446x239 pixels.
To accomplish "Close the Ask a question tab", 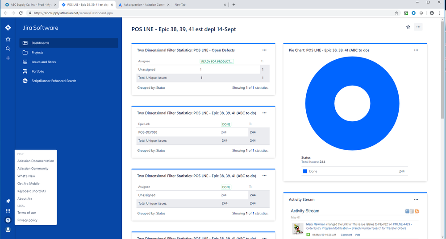I will coord(169,4).
